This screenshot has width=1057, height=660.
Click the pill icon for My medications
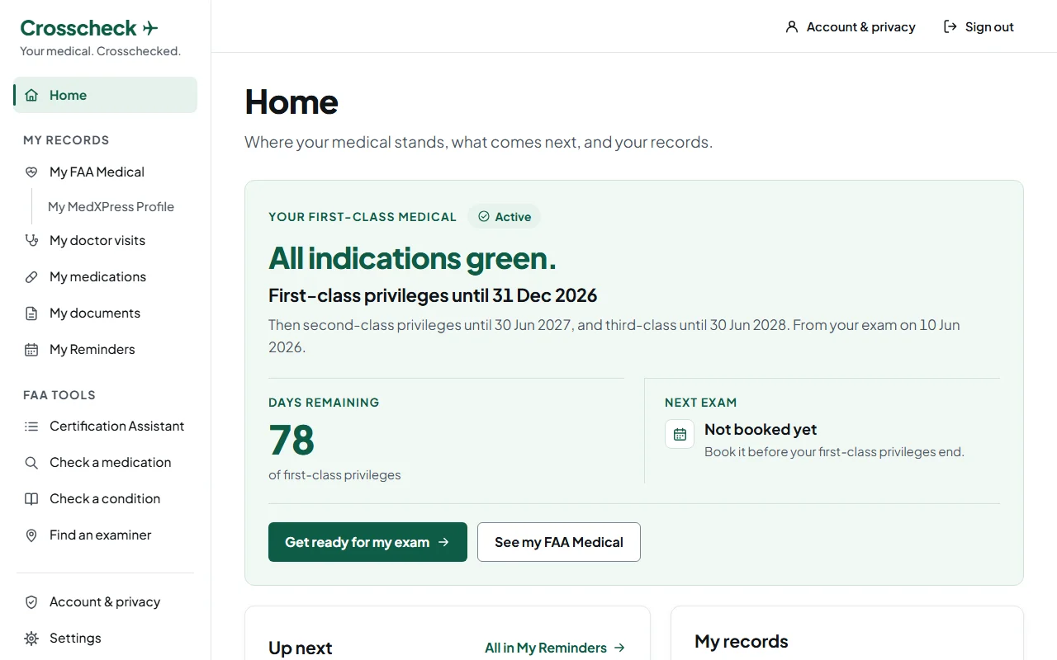(x=31, y=276)
